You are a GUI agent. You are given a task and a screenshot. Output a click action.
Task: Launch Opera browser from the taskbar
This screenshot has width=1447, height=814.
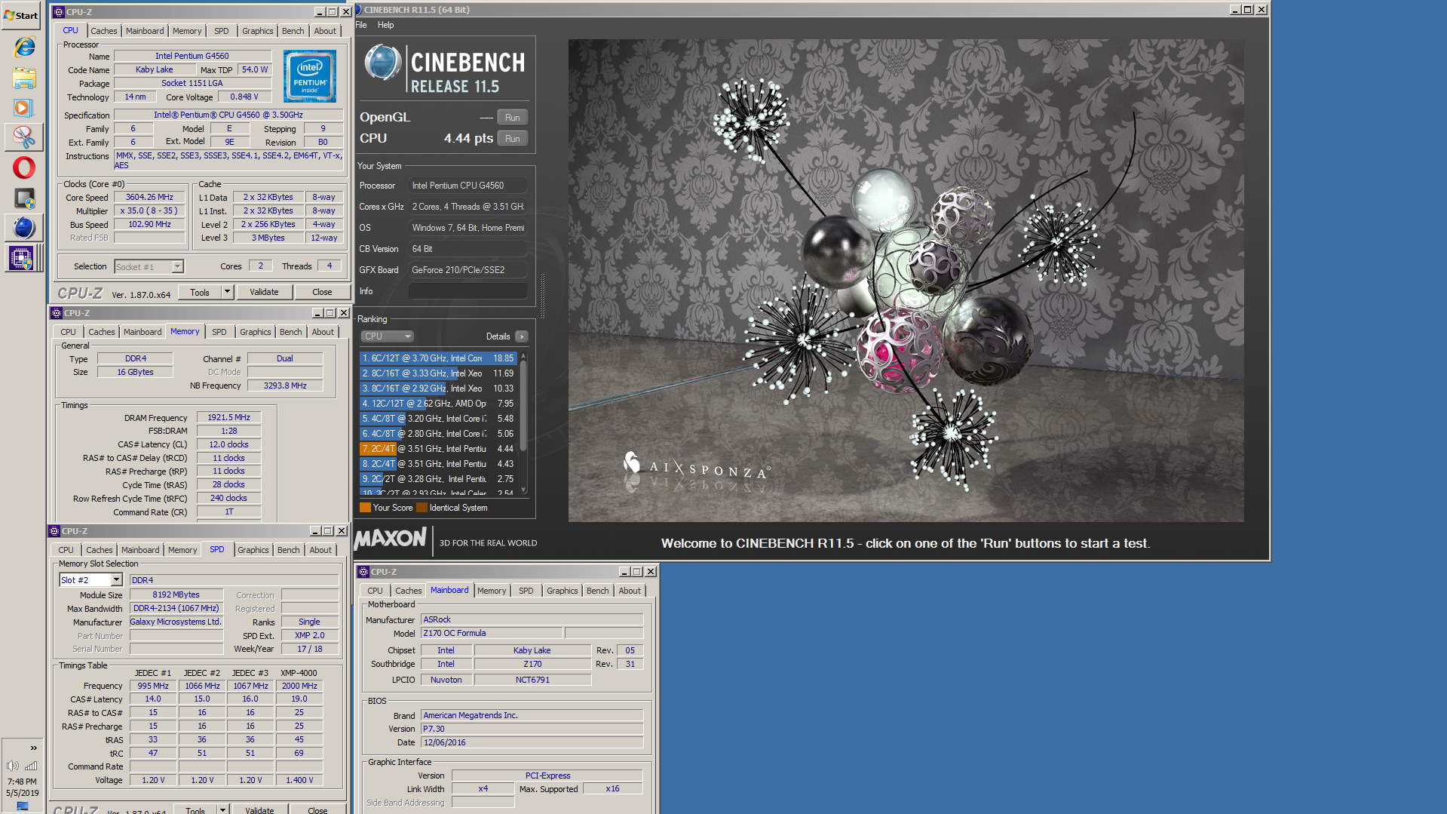[24, 167]
